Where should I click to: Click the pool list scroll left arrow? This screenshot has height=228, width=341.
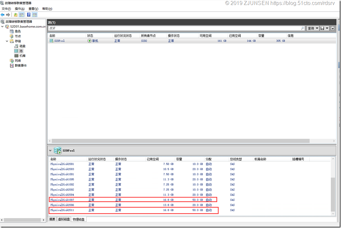coord(50,141)
